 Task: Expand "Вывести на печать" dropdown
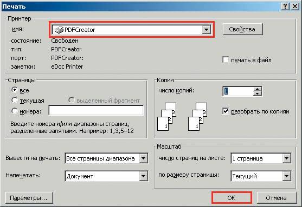pos(144,158)
